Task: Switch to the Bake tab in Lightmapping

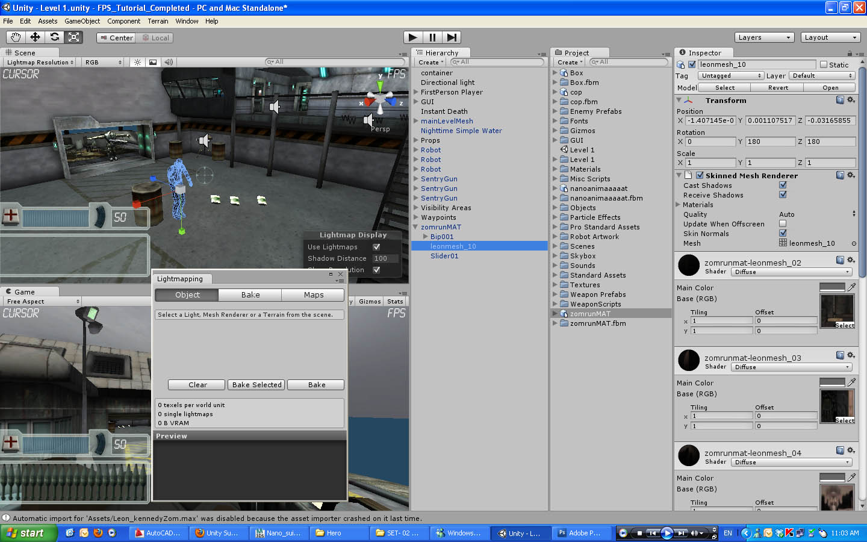Action: (249, 294)
